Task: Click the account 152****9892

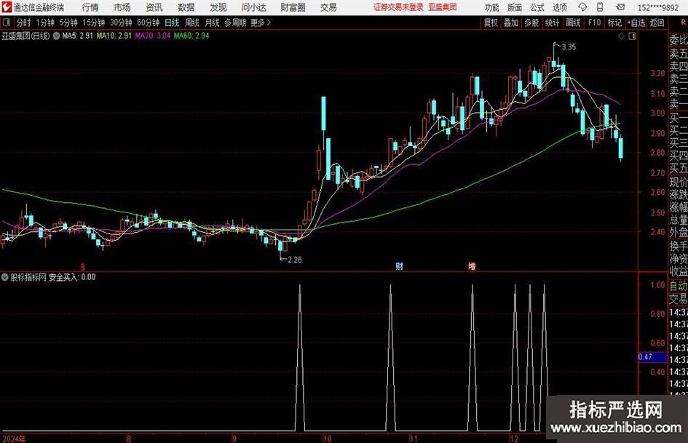Action: click(x=658, y=7)
